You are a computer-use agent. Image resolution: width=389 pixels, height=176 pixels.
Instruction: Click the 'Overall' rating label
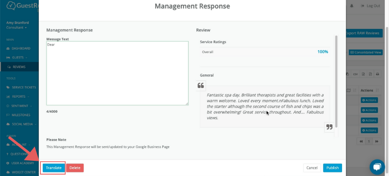click(208, 52)
